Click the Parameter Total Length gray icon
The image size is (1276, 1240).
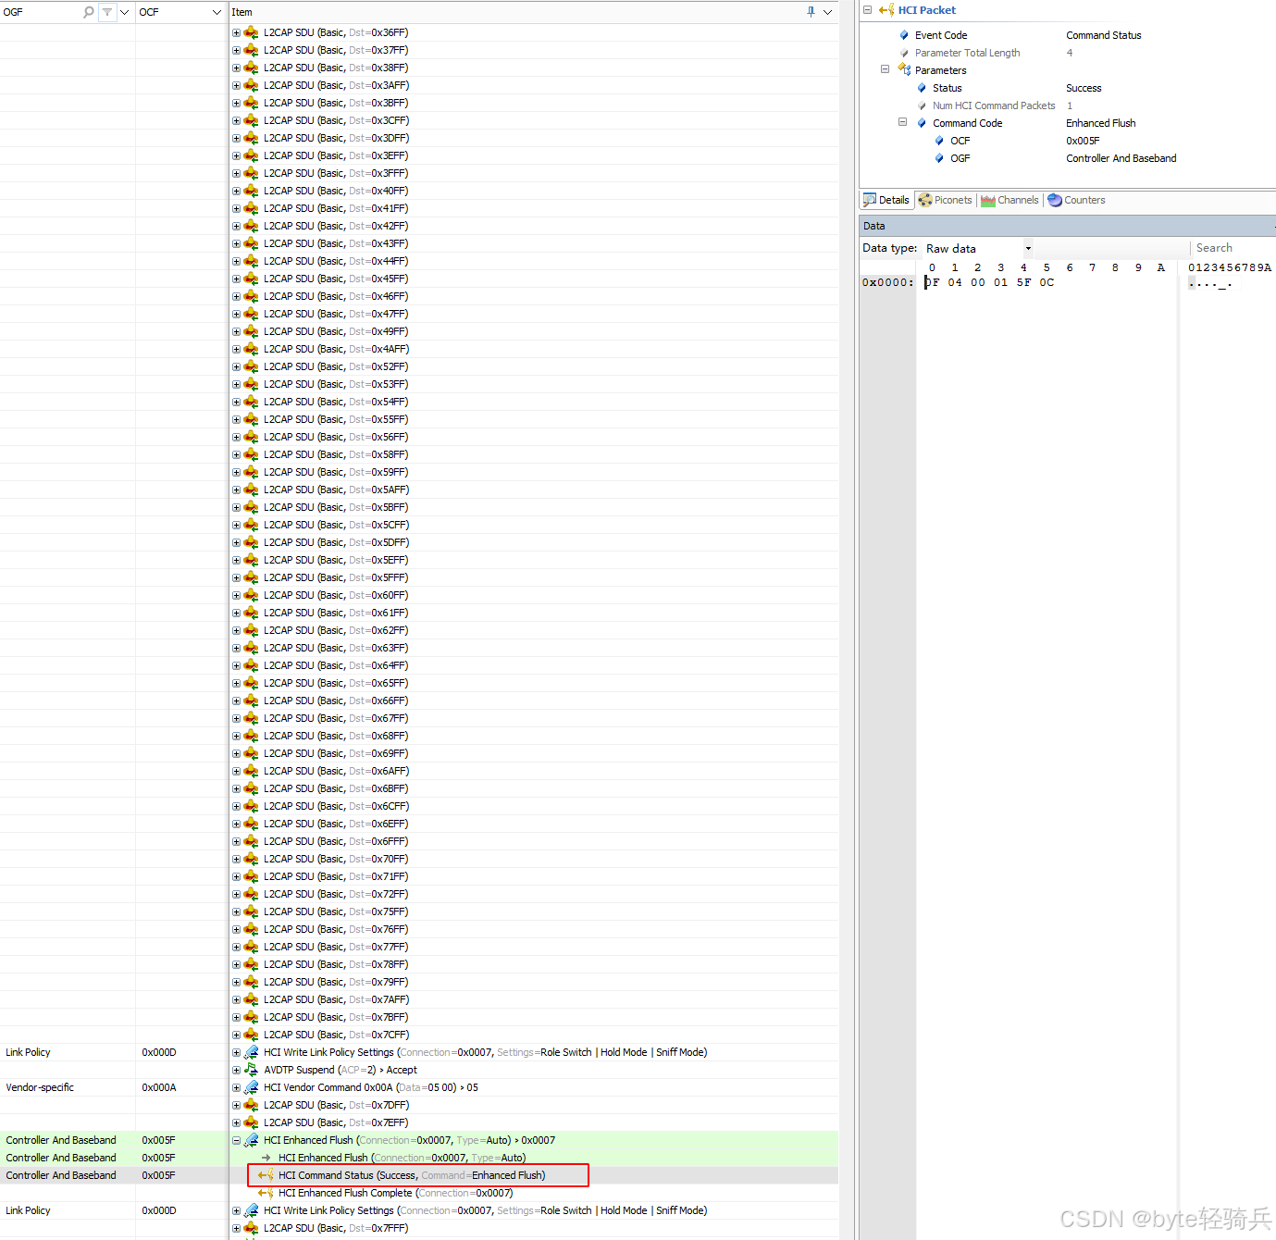coord(904,53)
